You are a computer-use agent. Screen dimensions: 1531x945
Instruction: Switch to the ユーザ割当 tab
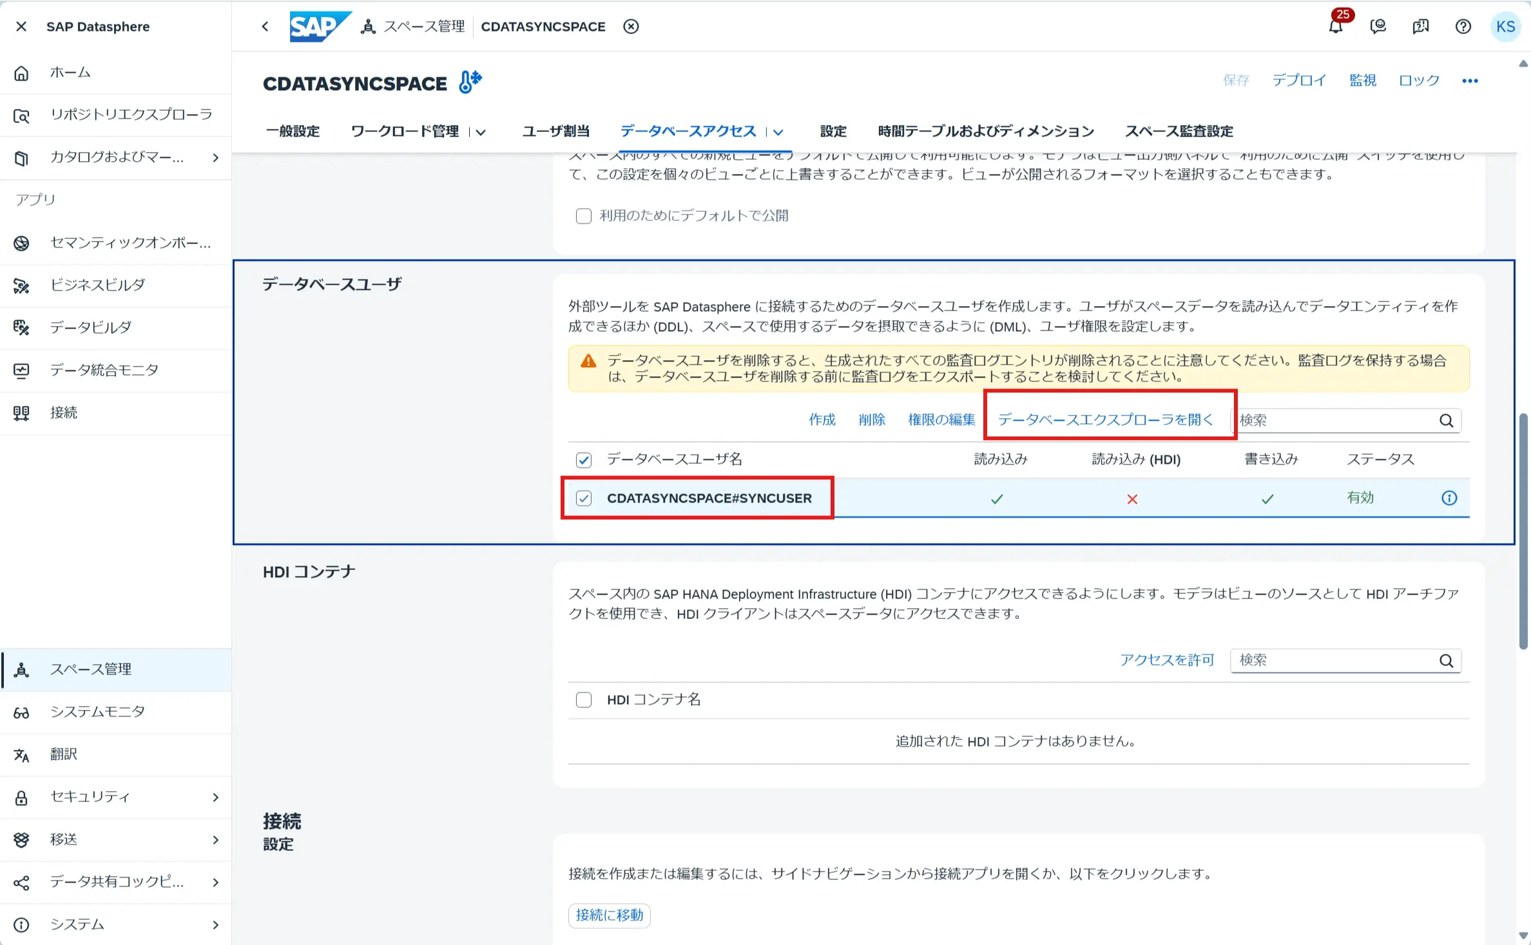click(x=555, y=131)
